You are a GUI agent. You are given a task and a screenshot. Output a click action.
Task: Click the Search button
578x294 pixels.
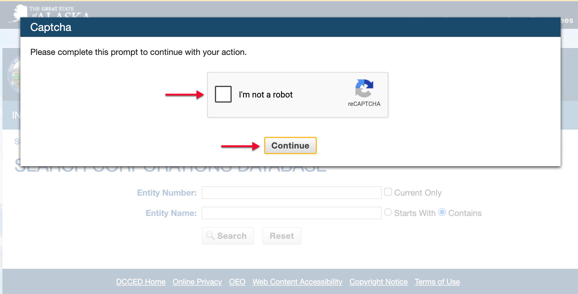228,236
